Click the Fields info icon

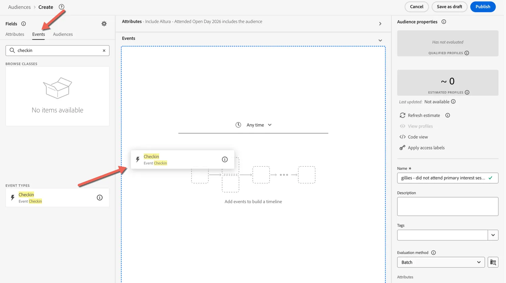coord(24,24)
